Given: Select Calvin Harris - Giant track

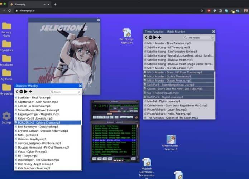Looking at the screenshot, I should (x=179, y=105).
